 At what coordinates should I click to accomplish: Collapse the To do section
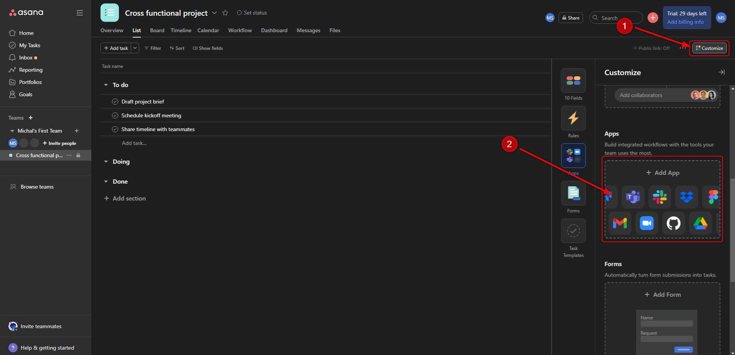click(106, 85)
